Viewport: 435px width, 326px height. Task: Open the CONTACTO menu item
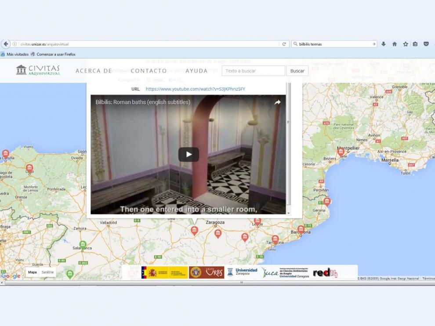149,71
